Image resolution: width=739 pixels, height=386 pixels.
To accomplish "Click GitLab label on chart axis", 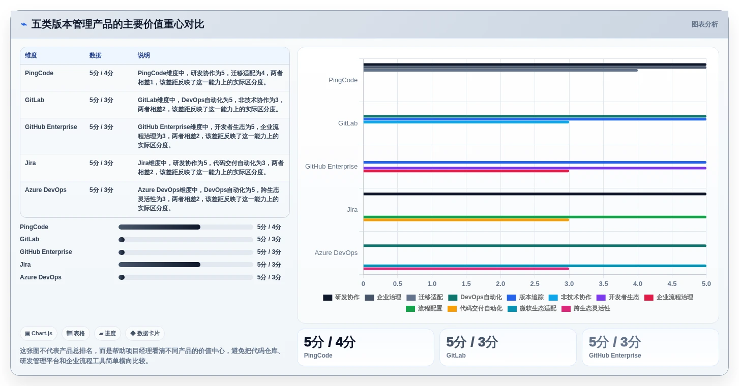I will click(348, 123).
